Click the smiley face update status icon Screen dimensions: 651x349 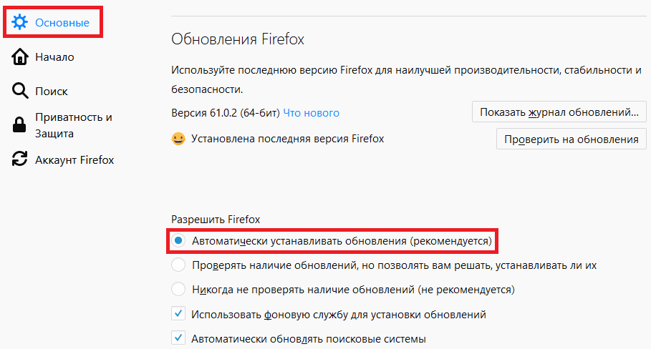pyautogui.click(x=178, y=139)
